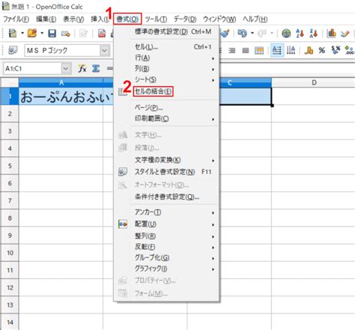Open the ツール(T) menu
Screen dimensions: 355x330
[156, 19]
